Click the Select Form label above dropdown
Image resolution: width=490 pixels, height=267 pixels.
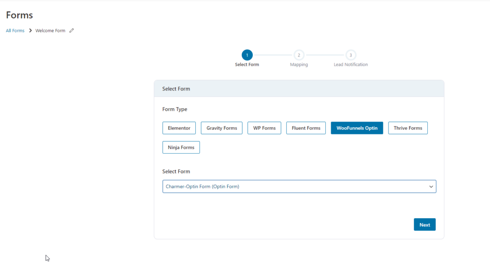[x=176, y=171]
